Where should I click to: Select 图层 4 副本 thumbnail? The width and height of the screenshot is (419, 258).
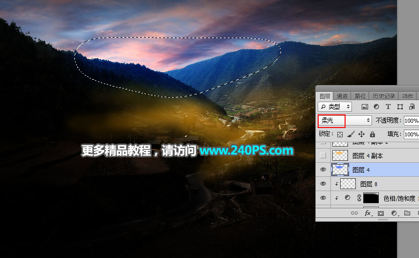click(340, 155)
